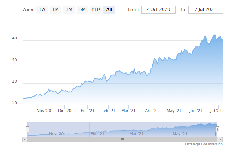Viewport: 228px width, 150px height.
Task: Choose the 6M zoom button
Action: [x=82, y=10]
